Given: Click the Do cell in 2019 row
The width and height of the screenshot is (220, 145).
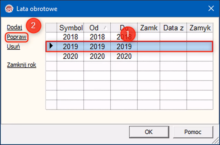Looking at the screenshot, I should (x=124, y=47).
